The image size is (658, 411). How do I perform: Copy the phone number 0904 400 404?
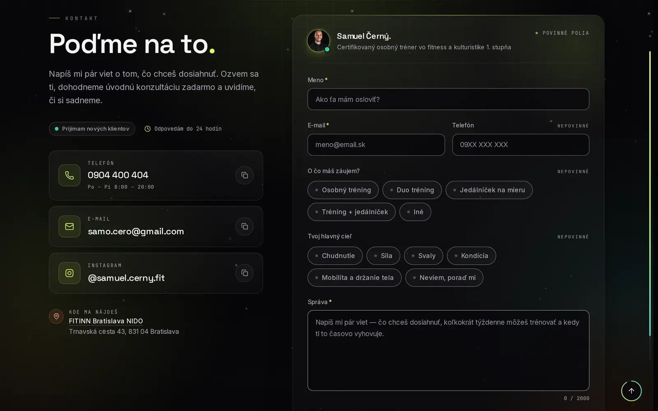[x=244, y=175]
